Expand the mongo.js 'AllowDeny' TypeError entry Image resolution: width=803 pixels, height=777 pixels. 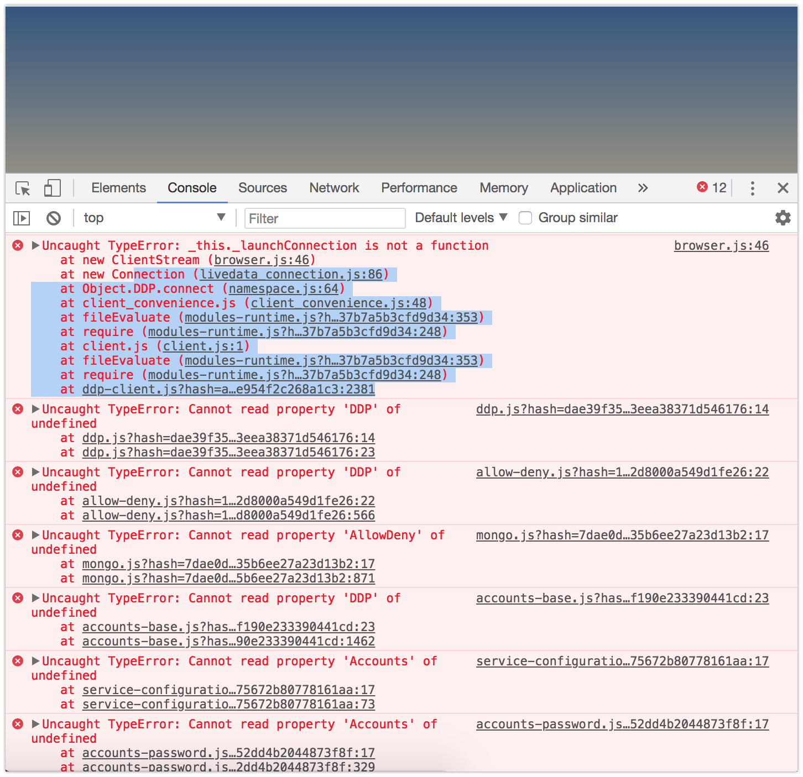[36, 535]
